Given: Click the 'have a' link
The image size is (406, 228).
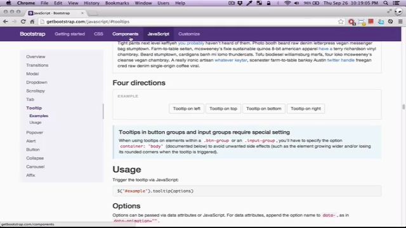Looking at the screenshot, I should (x=325, y=49).
